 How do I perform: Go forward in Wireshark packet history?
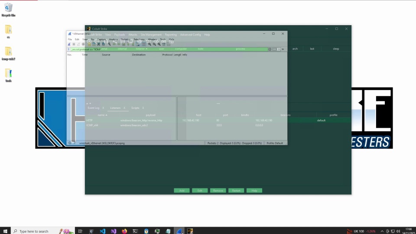point(119,44)
